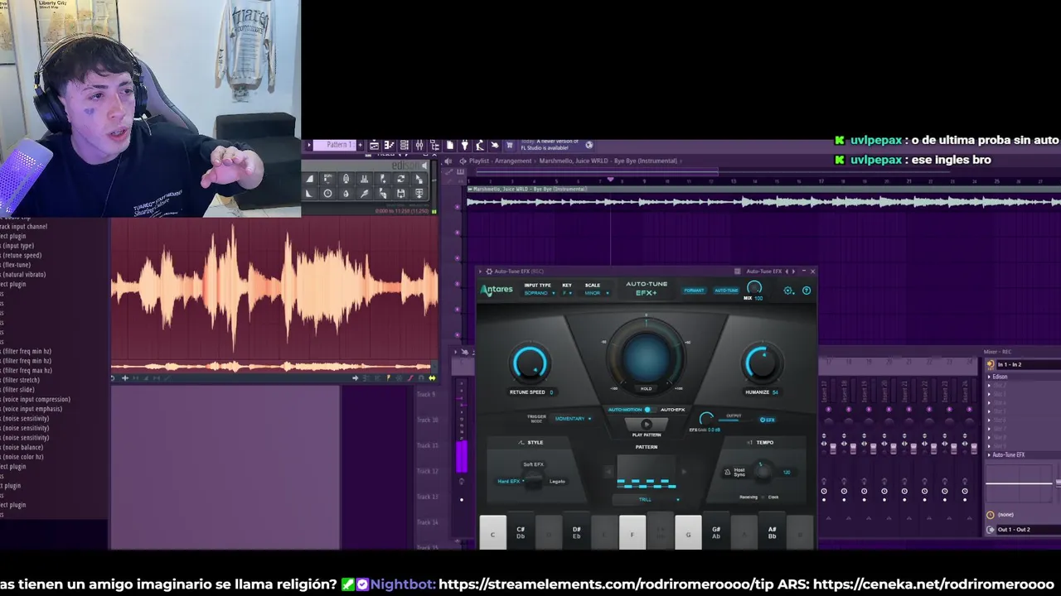Adjust the Humanize knob
The image size is (1061, 596).
[762, 362]
